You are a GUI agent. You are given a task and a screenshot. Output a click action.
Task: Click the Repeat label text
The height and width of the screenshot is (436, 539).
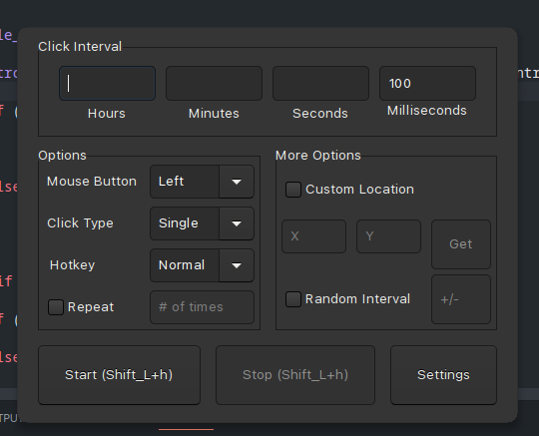click(91, 307)
